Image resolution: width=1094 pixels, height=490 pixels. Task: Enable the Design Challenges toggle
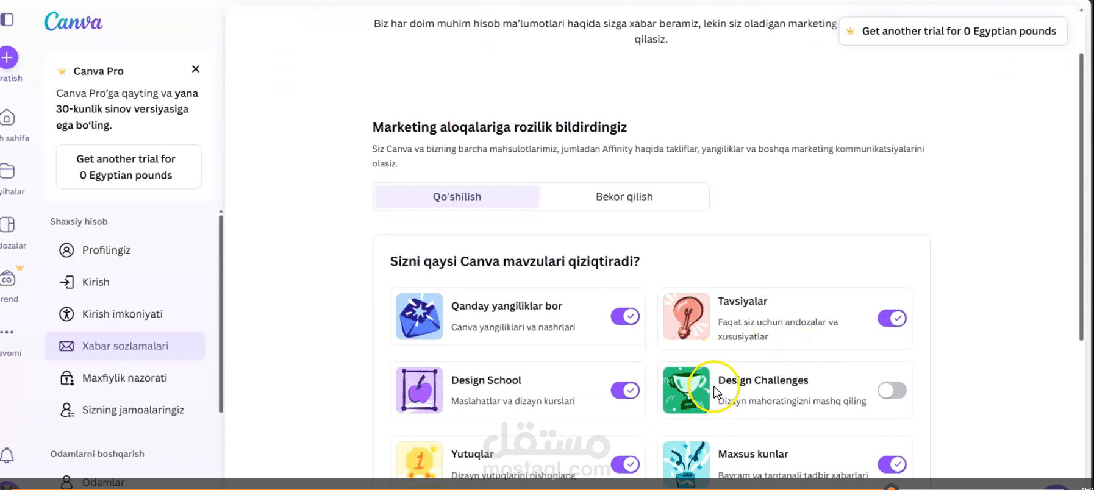(x=892, y=390)
